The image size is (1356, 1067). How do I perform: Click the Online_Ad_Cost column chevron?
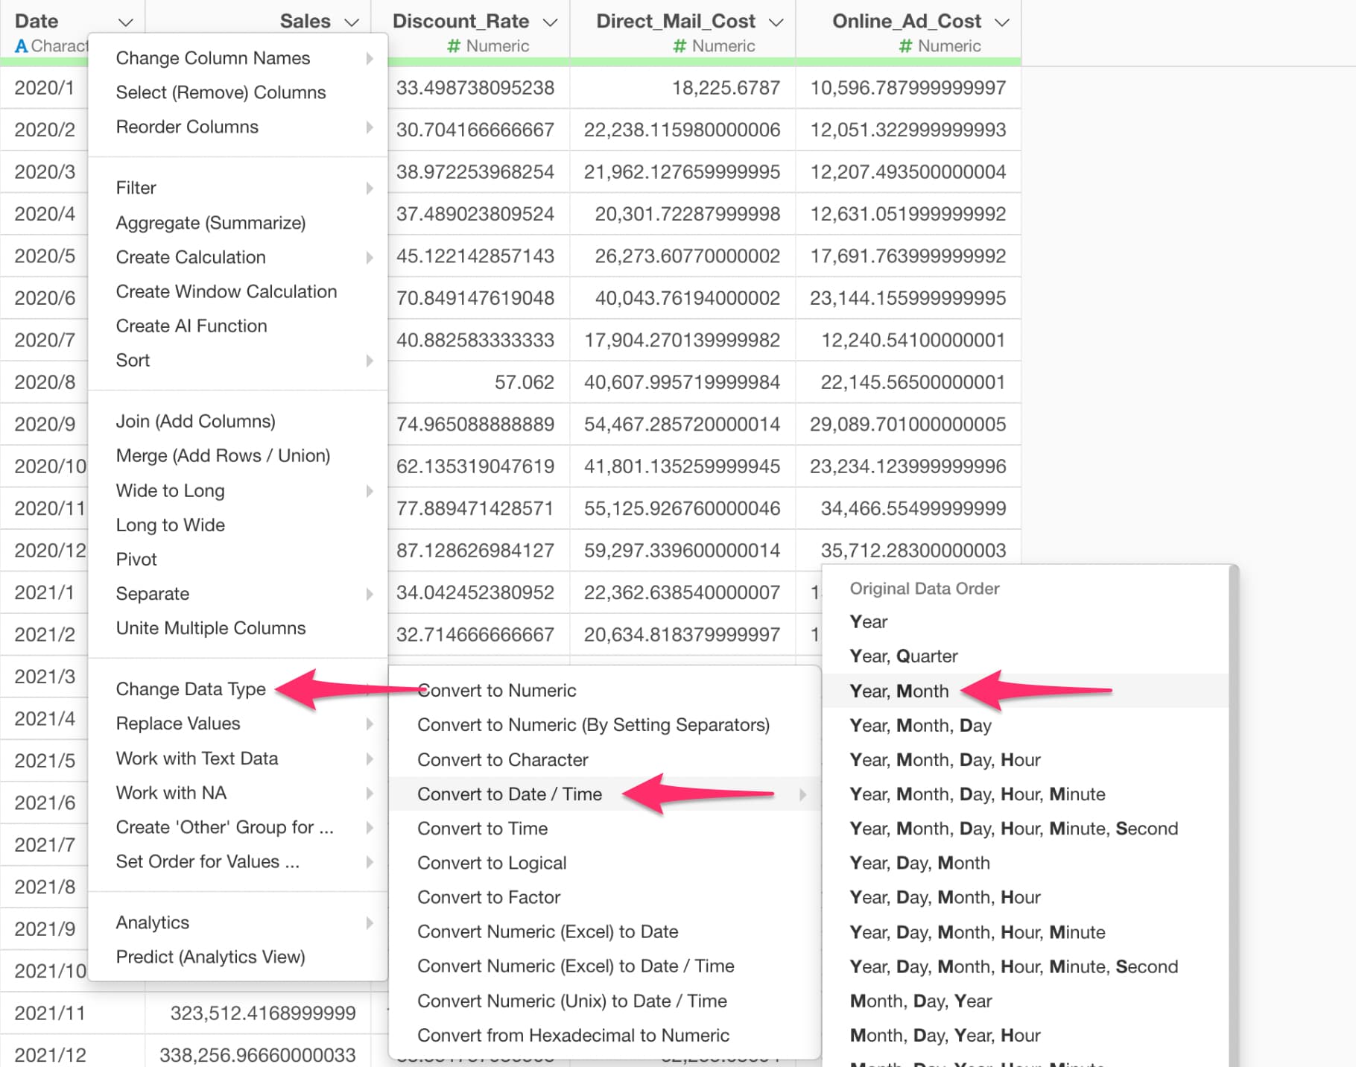click(x=1002, y=22)
